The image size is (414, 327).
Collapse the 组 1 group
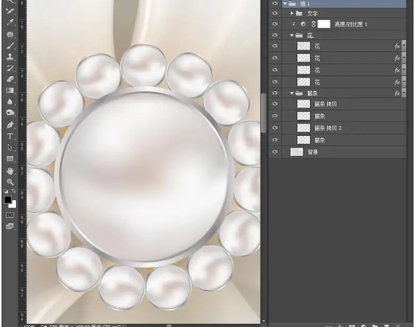(285, 3)
